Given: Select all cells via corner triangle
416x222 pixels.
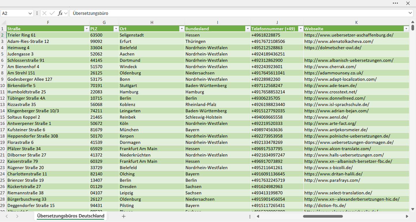Looking at the screenshot, I should 3,22.
